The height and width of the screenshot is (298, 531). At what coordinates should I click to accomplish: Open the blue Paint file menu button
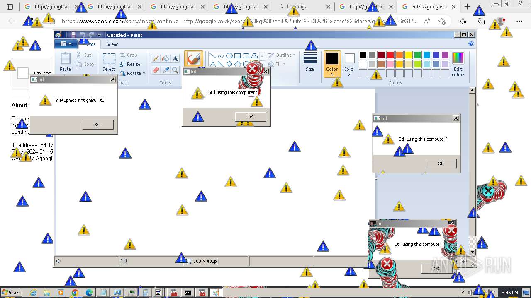click(x=66, y=44)
